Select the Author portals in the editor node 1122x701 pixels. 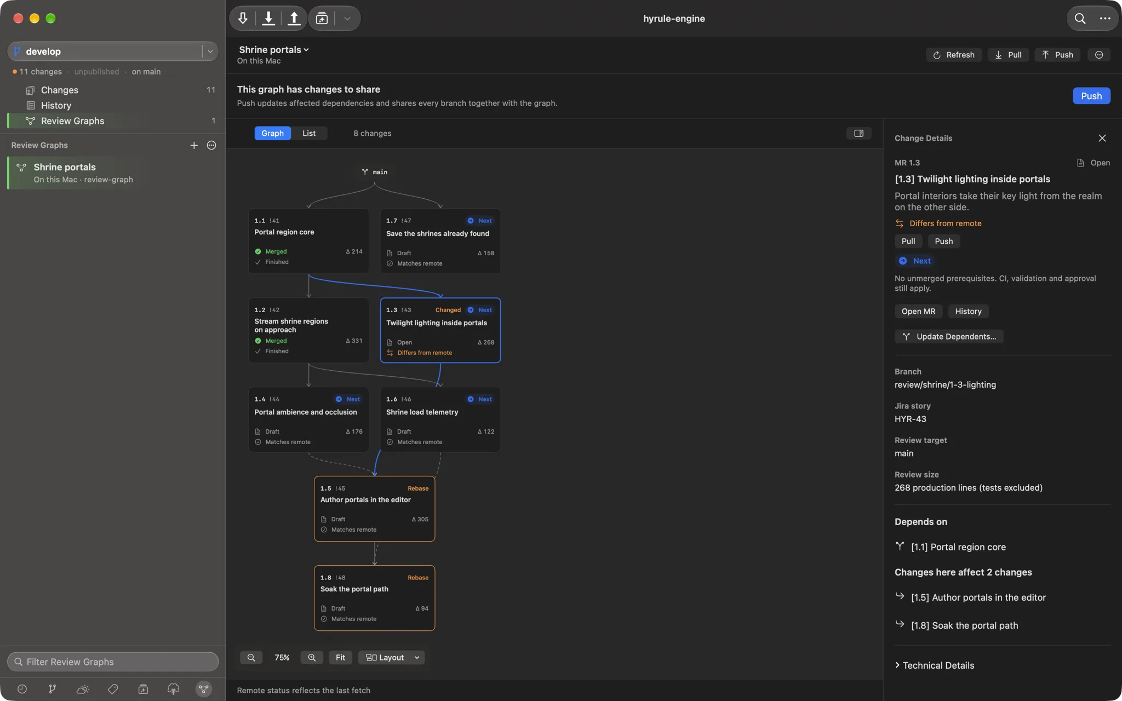point(375,509)
